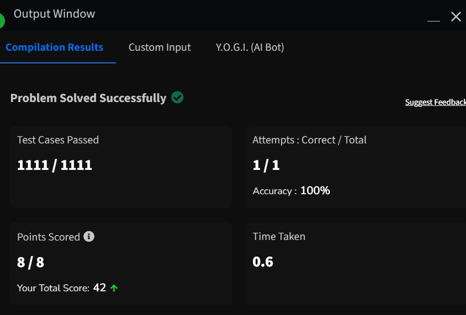Click the green success checkmark icon
The height and width of the screenshot is (315, 466).
point(177,98)
